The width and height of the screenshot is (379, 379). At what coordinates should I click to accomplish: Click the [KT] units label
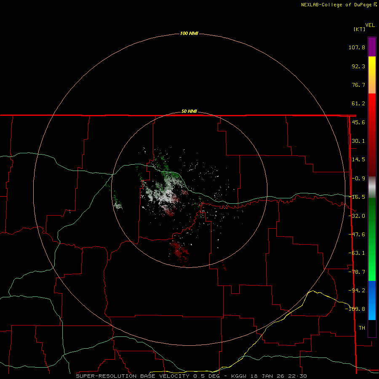coord(360,29)
